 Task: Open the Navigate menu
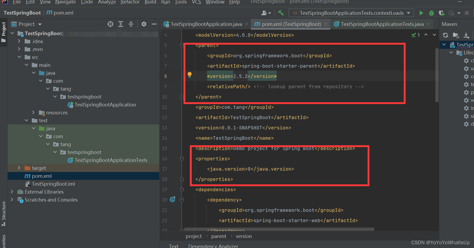(x=65, y=2)
